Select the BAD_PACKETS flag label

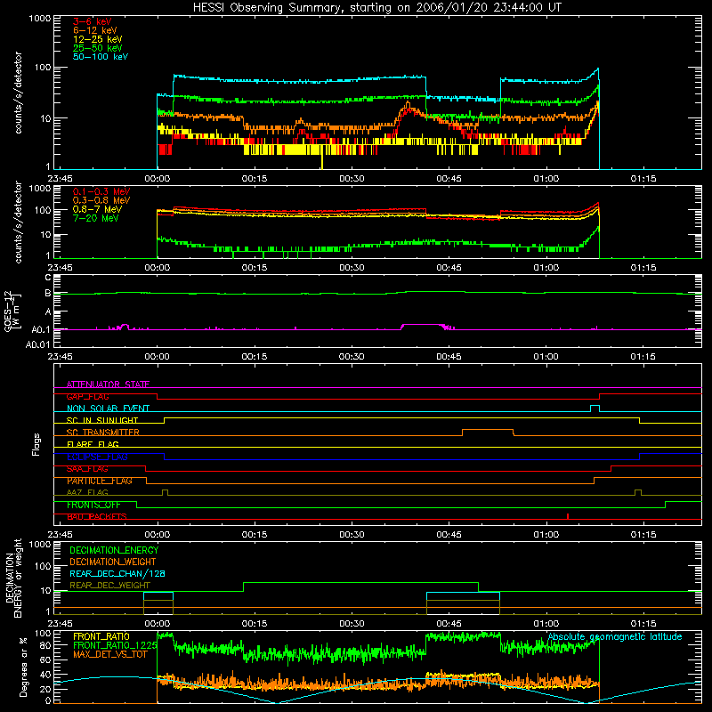[96, 516]
